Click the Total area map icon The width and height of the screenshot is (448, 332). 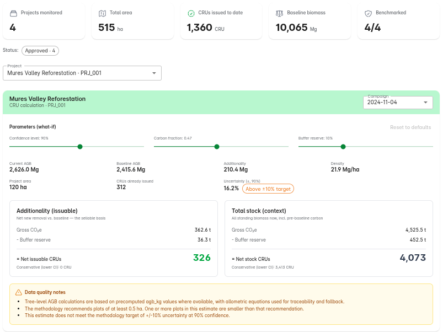102,13
